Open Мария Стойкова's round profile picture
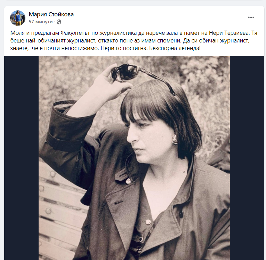 click(x=18, y=18)
